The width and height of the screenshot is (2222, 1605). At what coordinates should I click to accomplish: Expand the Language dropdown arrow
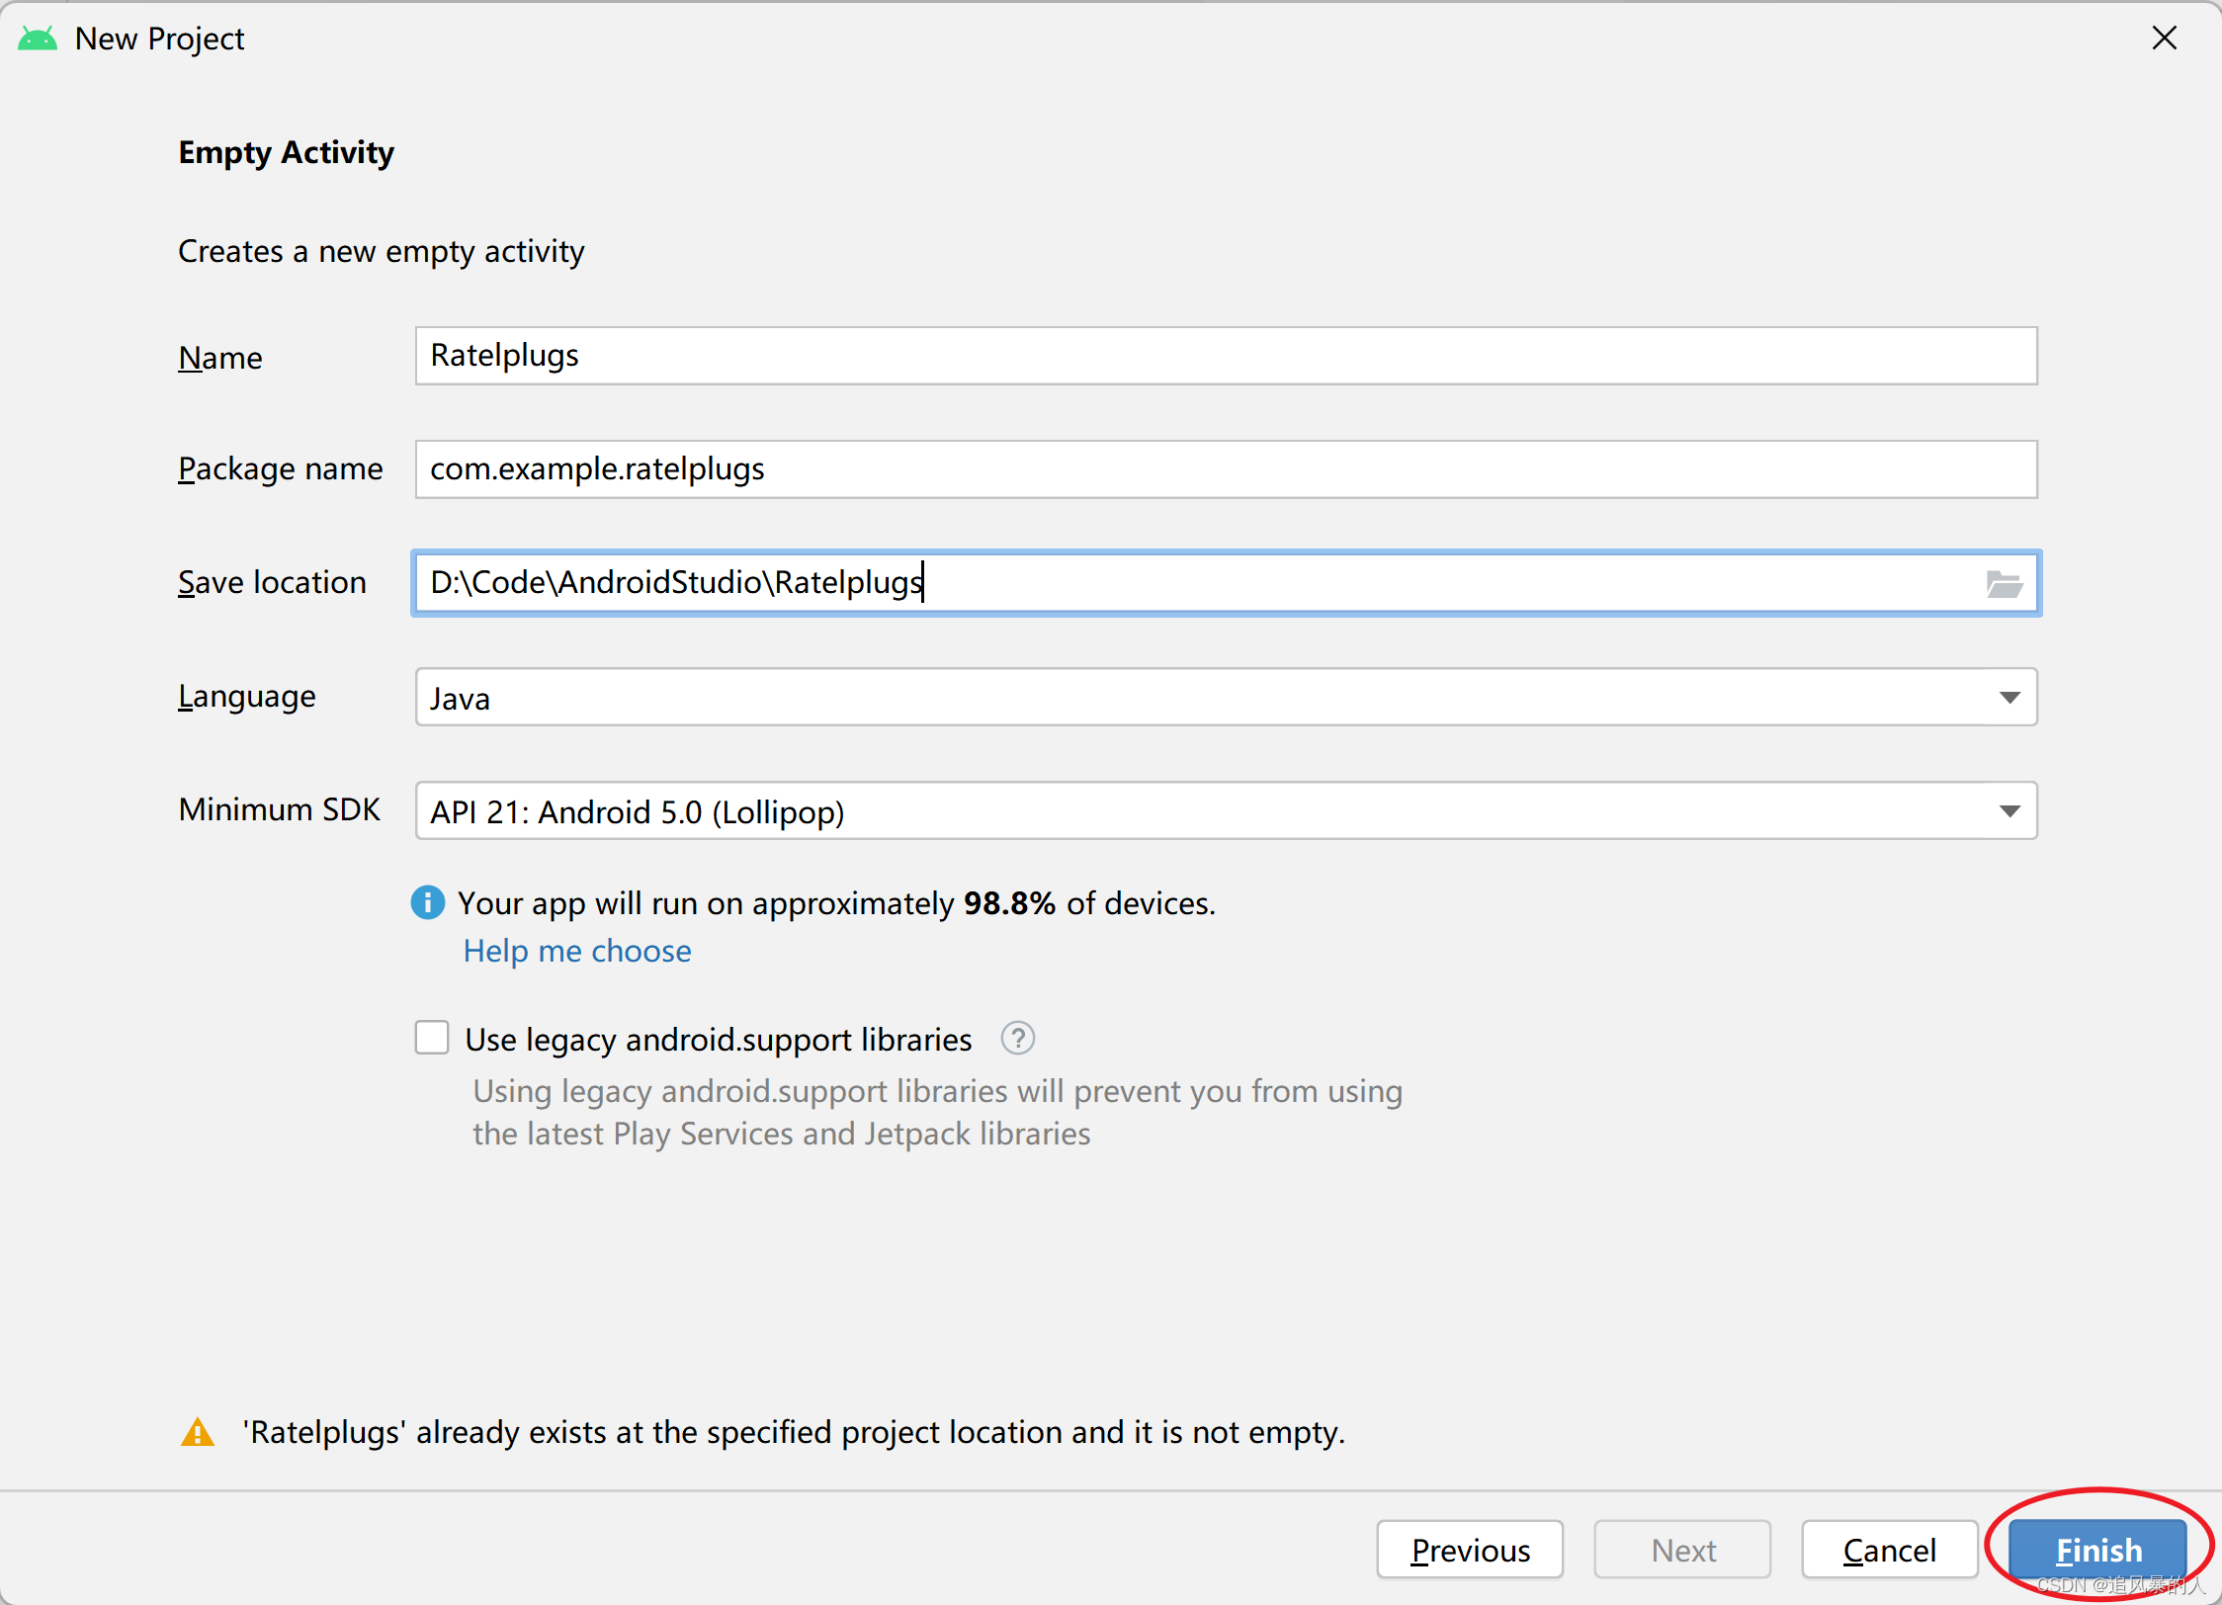tap(2009, 698)
